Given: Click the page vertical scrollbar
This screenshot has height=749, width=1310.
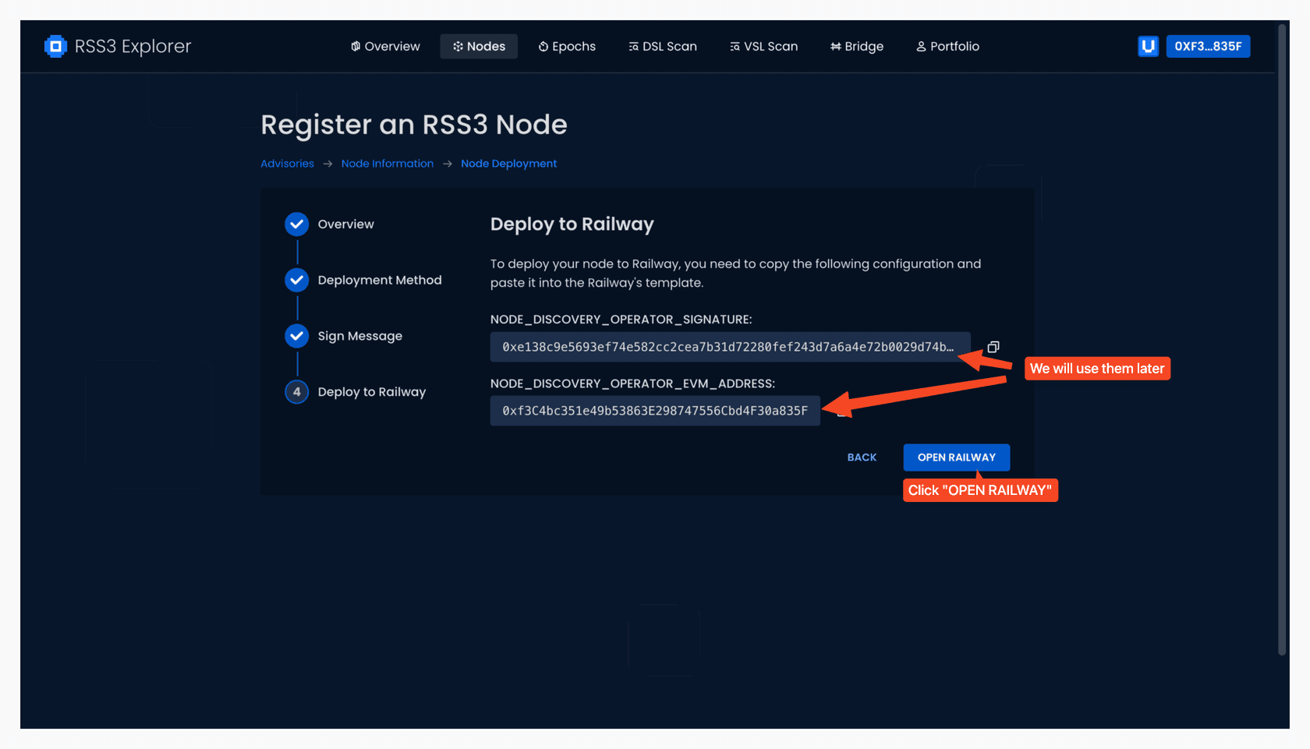Looking at the screenshot, I should (x=1282, y=339).
